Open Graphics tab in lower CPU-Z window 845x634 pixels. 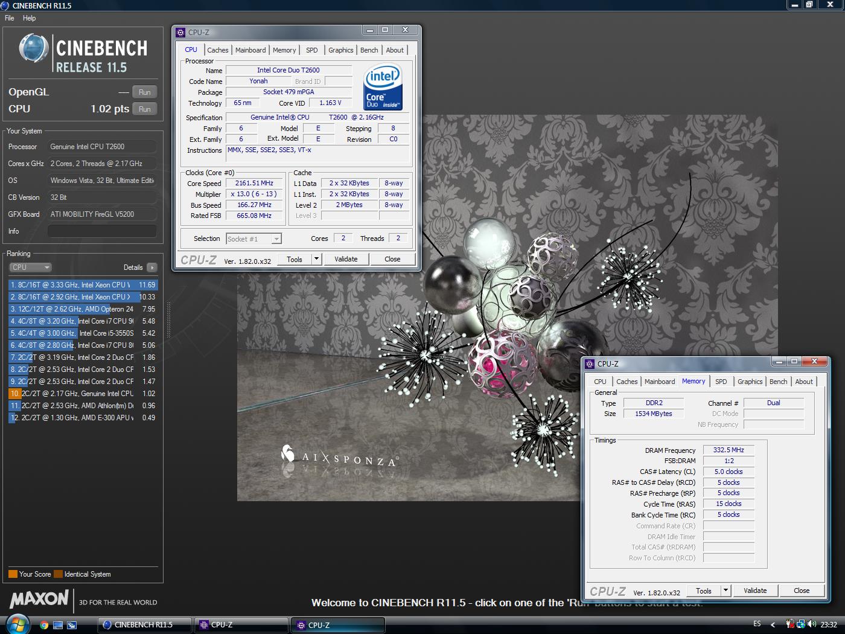(750, 382)
